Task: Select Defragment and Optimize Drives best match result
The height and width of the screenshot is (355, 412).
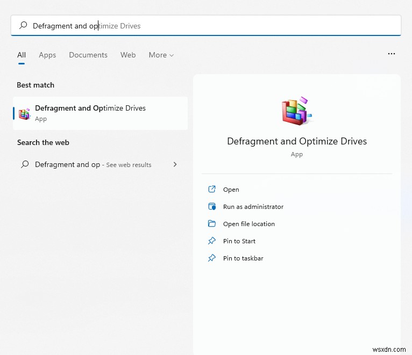Action: [101, 113]
